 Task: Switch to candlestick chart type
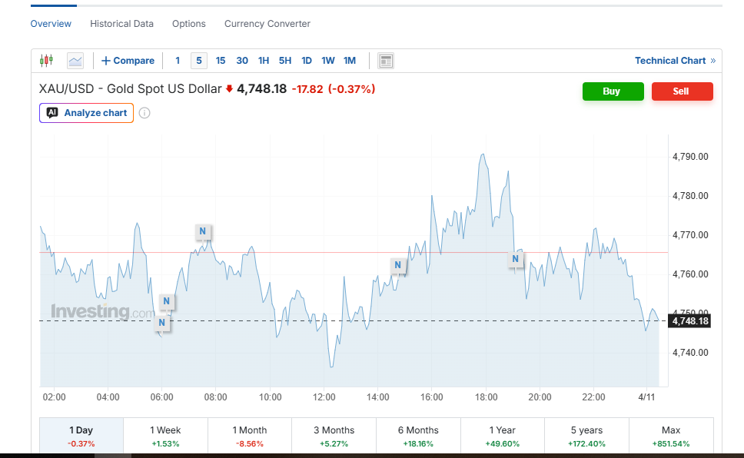click(47, 61)
